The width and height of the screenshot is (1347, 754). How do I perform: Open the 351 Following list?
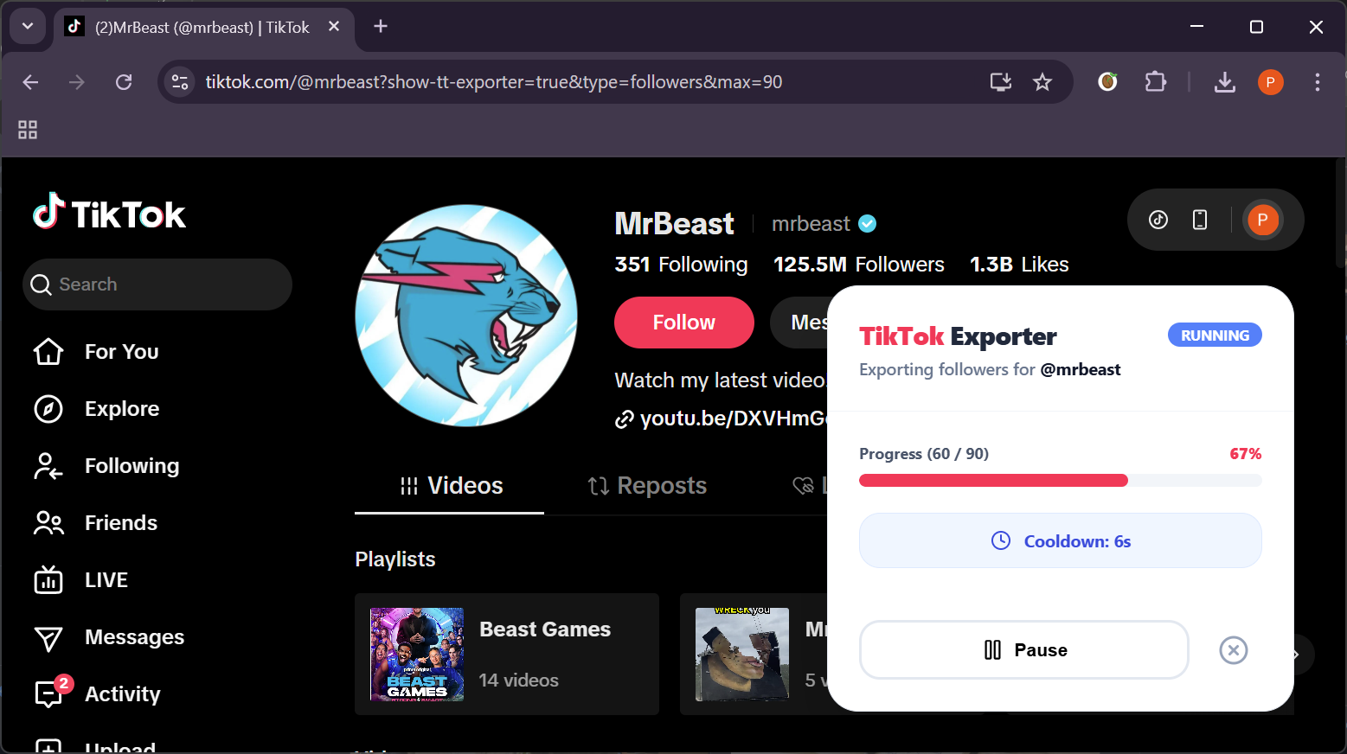click(681, 265)
